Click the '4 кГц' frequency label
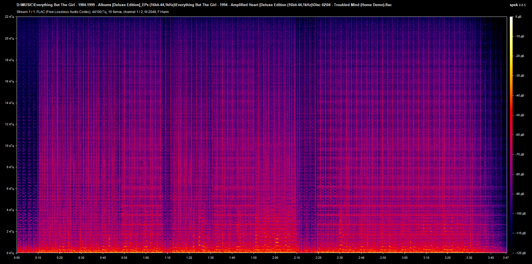Screen dimensions: 532x264 [10, 210]
